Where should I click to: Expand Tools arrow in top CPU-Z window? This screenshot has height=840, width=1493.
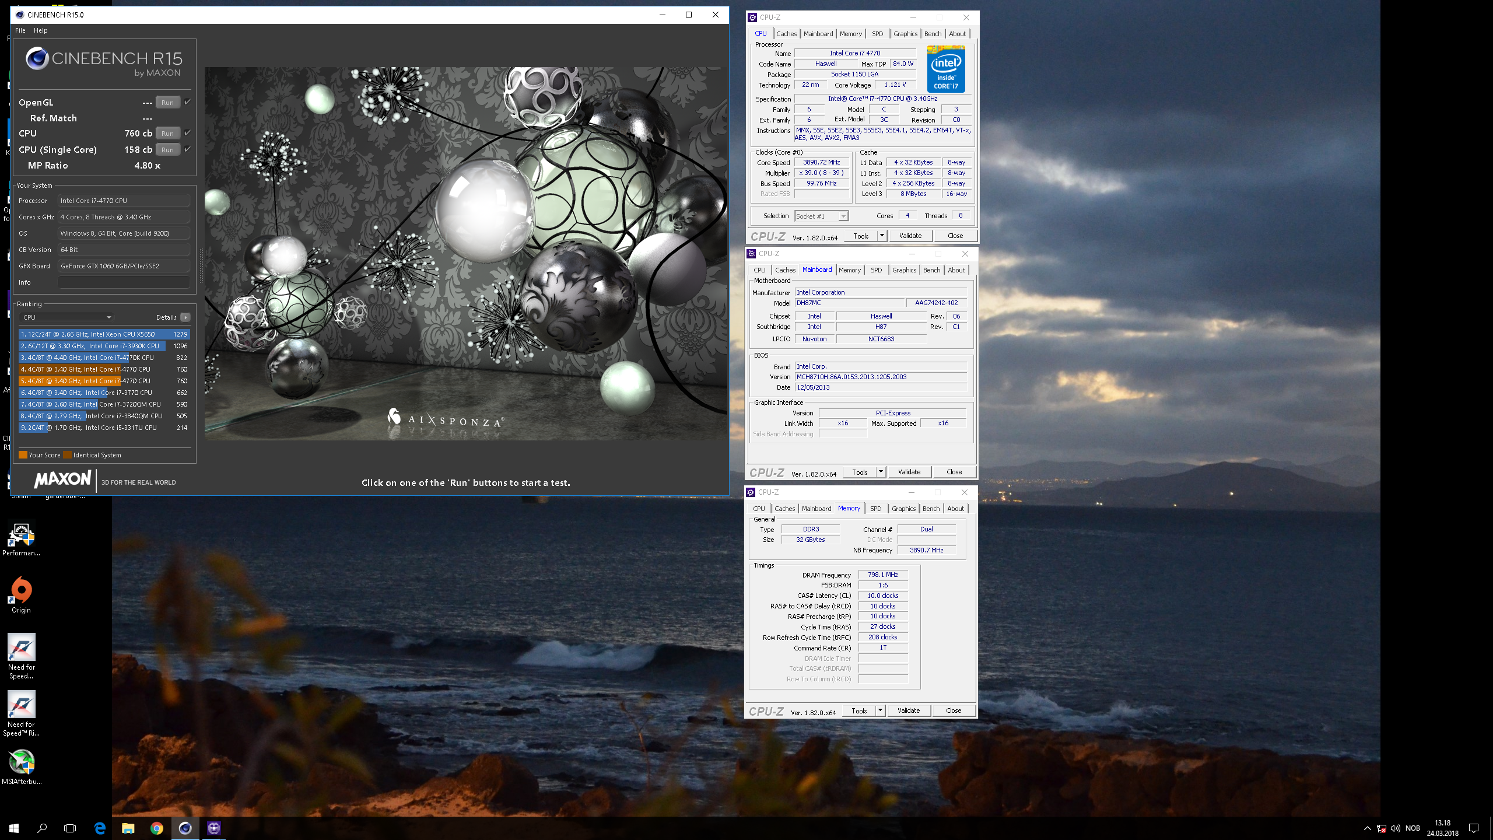[882, 236]
